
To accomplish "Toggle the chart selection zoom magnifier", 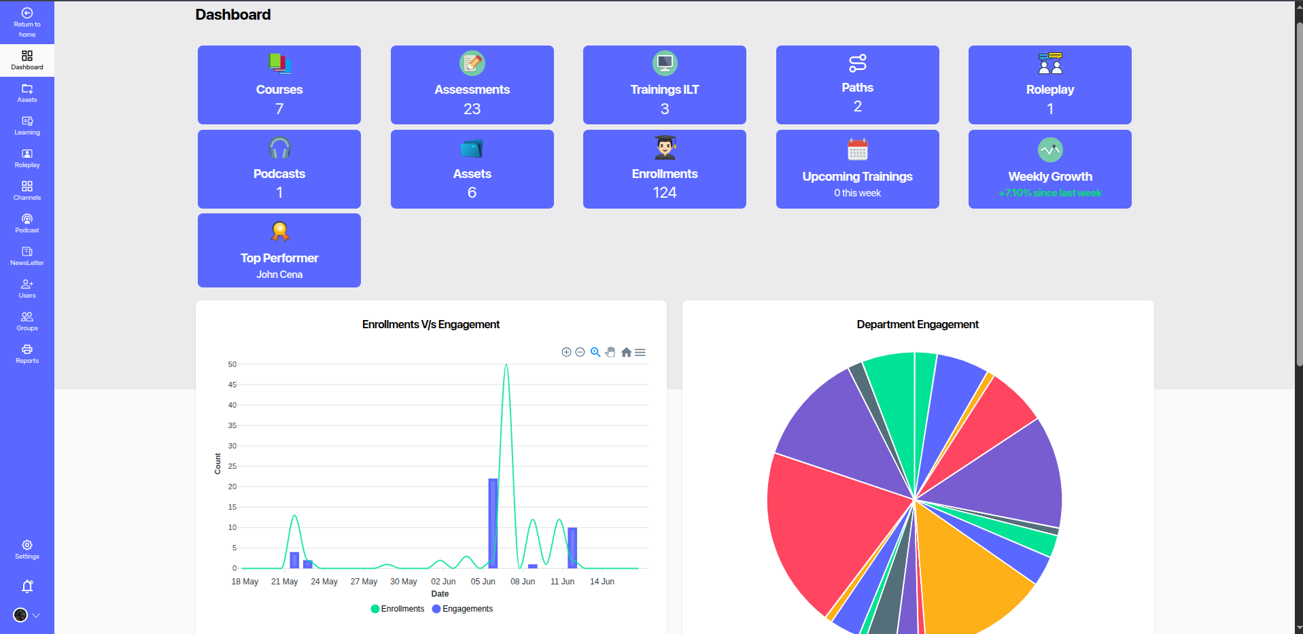I will point(595,352).
